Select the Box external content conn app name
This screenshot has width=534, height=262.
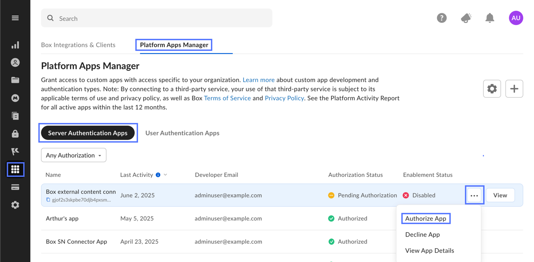pyautogui.click(x=81, y=192)
